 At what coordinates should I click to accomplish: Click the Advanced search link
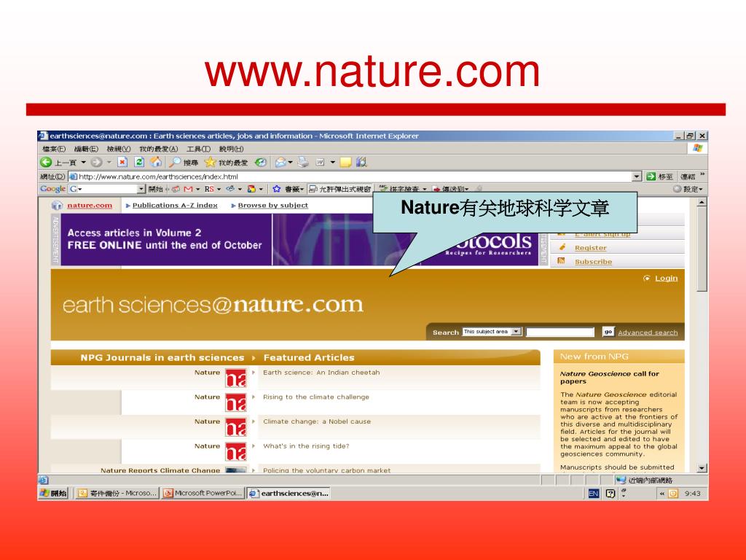(x=648, y=332)
